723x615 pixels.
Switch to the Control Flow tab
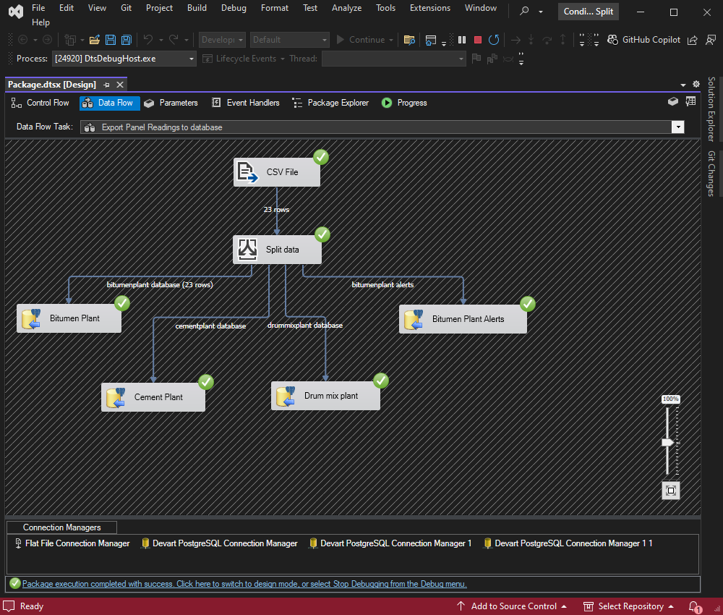pos(40,103)
